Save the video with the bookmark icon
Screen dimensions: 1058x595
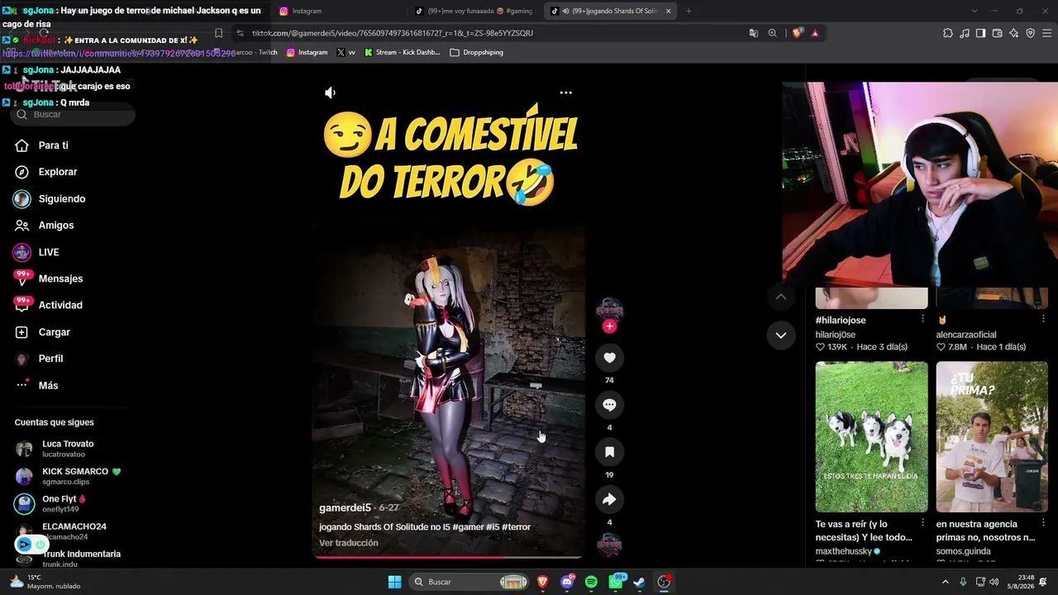point(609,452)
